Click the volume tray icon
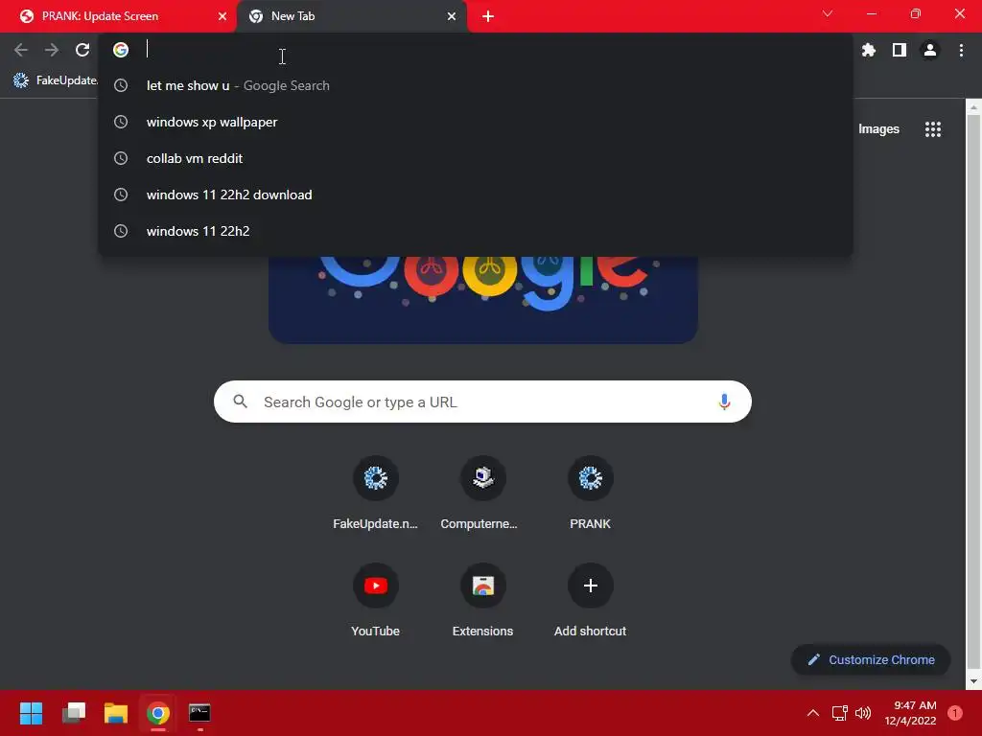 pyautogui.click(x=863, y=713)
